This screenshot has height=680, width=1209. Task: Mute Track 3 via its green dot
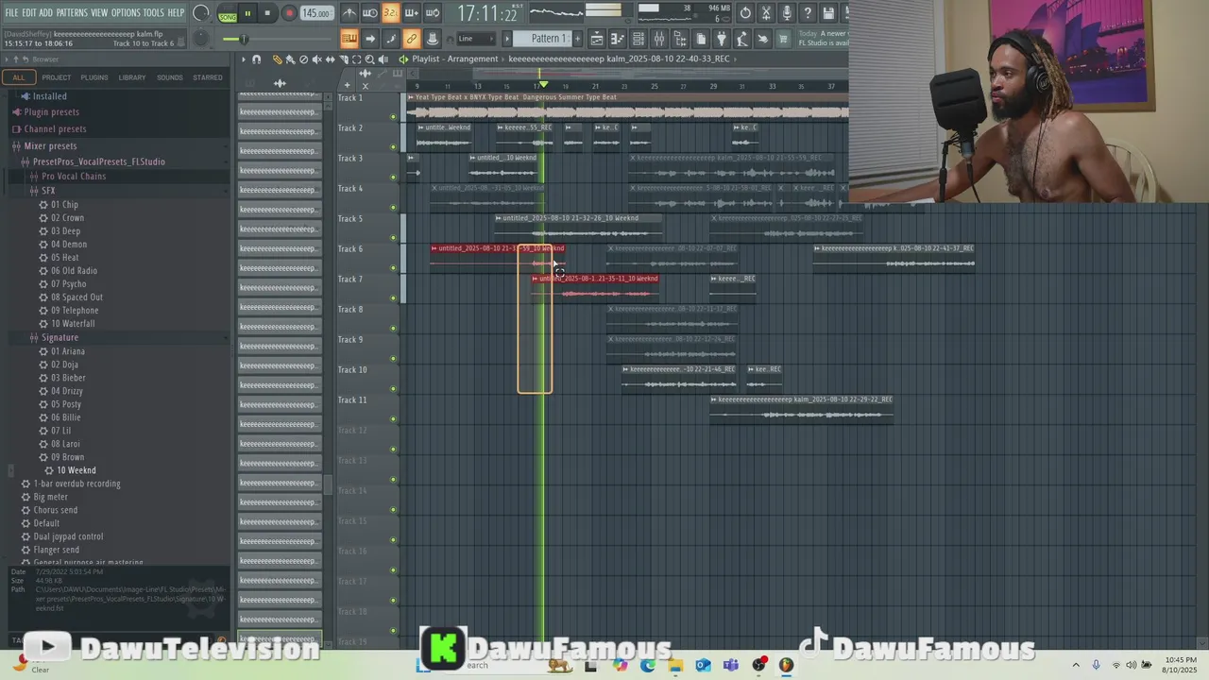[394, 178]
